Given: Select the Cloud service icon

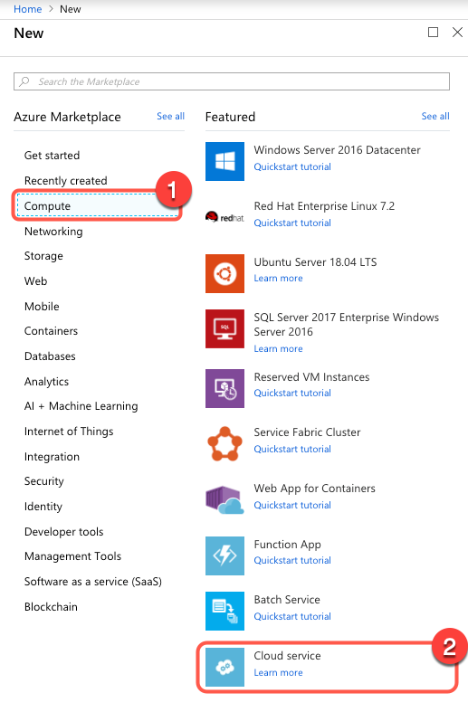Looking at the screenshot, I should point(224,667).
